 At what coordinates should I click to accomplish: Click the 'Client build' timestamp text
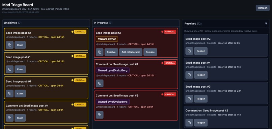[x=21, y=12]
